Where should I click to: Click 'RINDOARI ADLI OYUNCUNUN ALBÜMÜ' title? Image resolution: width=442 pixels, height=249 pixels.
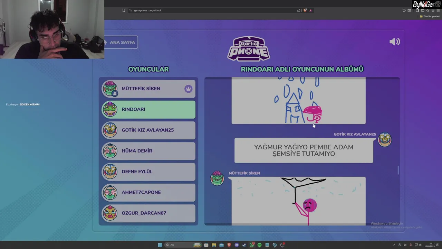click(x=302, y=69)
